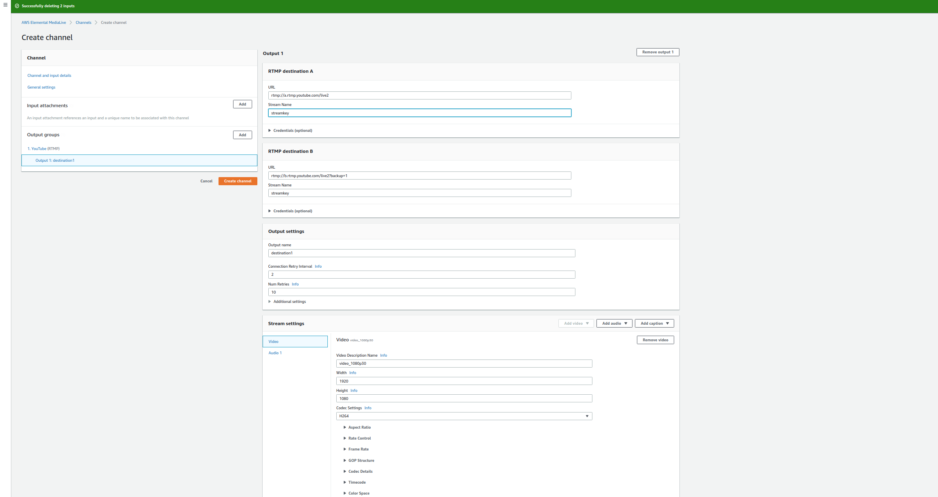Click Remove output 1 button

(x=658, y=52)
